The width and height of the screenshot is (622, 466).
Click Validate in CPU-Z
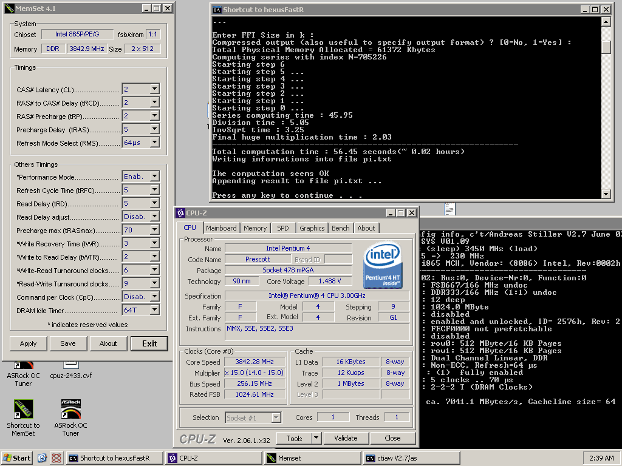pyautogui.click(x=346, y=438)
